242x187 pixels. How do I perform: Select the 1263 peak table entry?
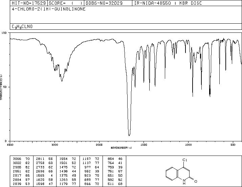(68, 180)
